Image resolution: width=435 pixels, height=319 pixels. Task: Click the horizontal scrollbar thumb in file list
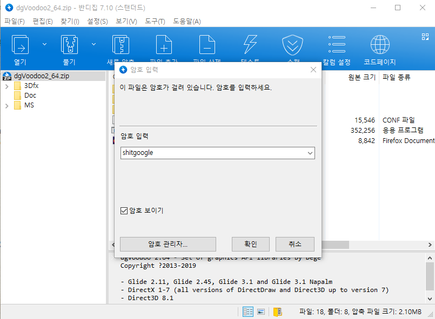[x=335, y=245]
